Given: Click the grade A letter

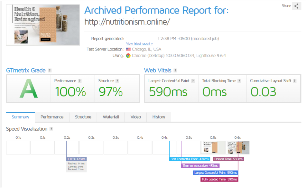Looking at the screenshot, I should pos(29,89).
